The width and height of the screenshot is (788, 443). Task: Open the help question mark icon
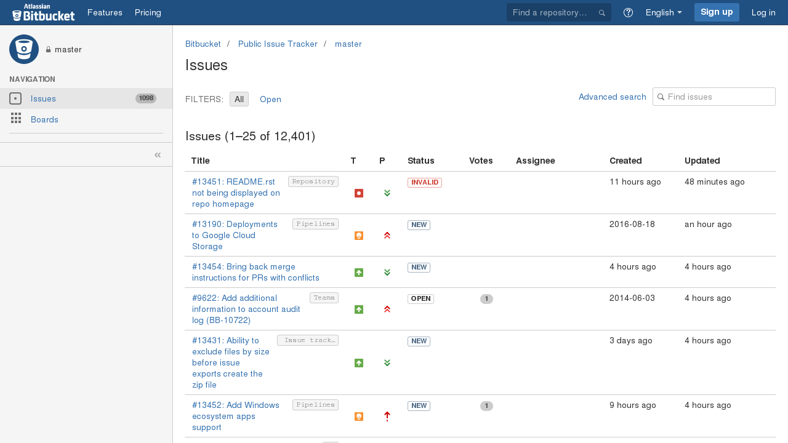pyautogui.click(x=628, y=12)
